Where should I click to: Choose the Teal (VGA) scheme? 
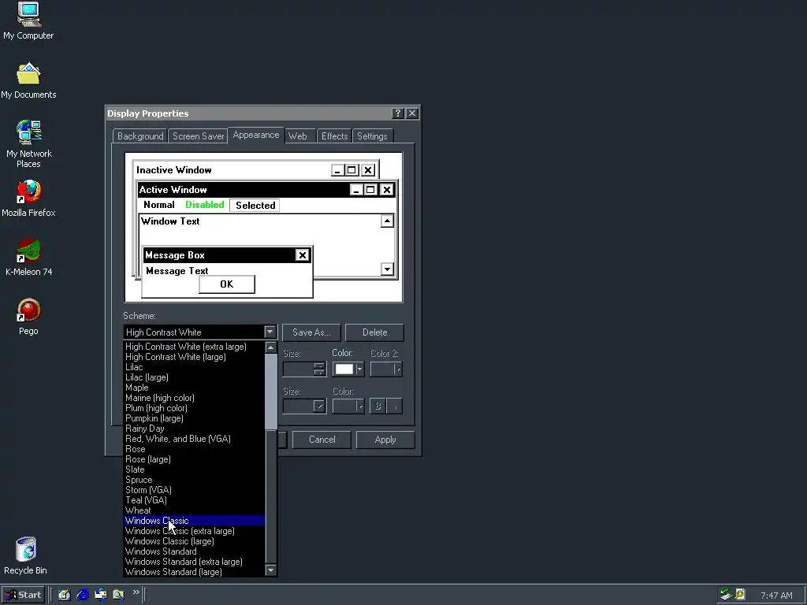click(x=194, y=500)
